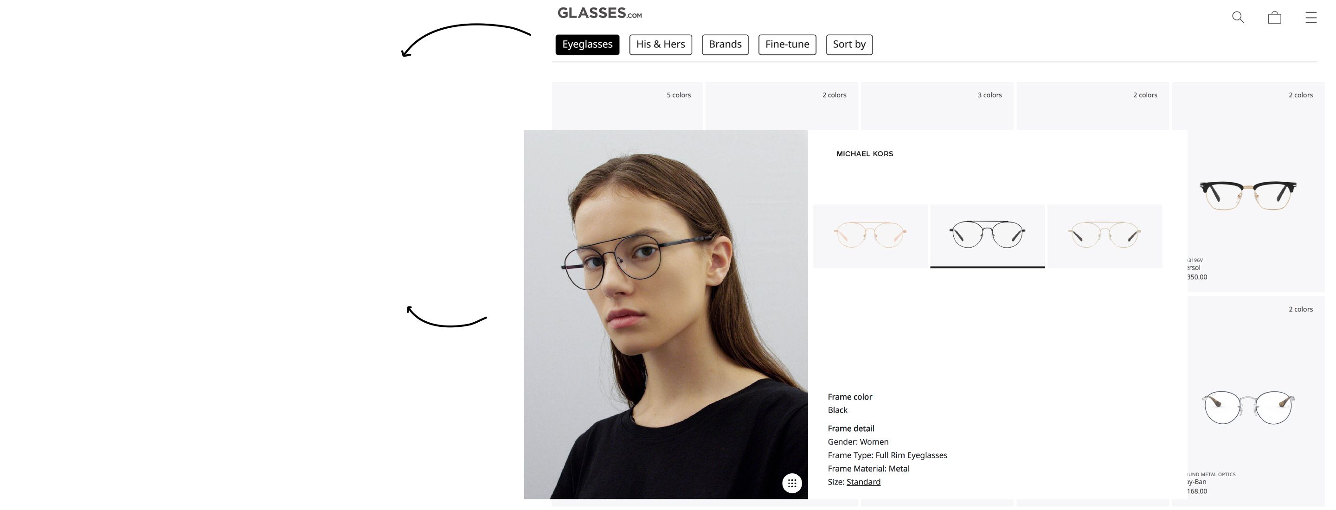Open the hamburger menu icon
Screen dimensions: 1336x510
1310,18
